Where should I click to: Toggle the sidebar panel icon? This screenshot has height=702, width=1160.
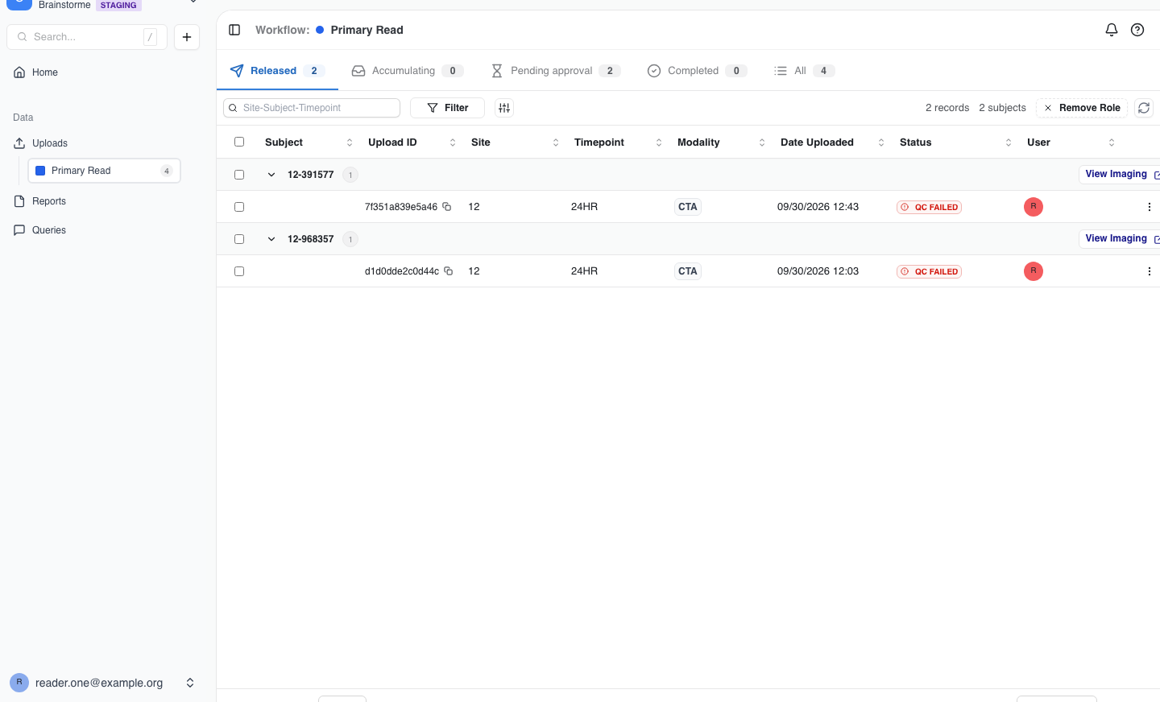[x=234, y=30]
